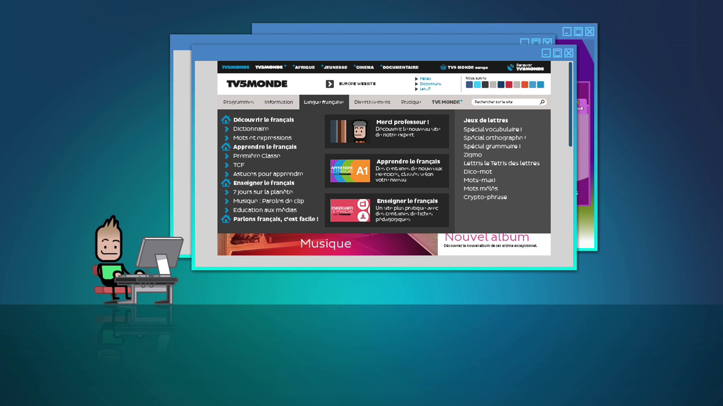Open the Apprendre le français A1 thumbnail
Viewport: 723px width, 406px height.
350,171
